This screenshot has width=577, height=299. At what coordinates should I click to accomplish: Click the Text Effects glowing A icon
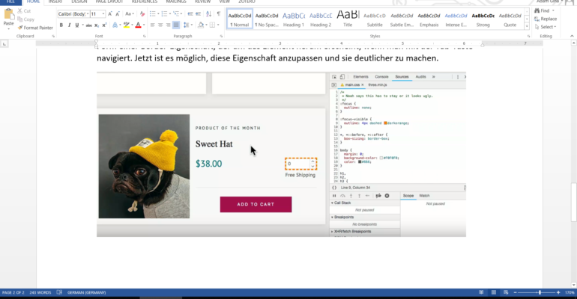click(115, 25)
